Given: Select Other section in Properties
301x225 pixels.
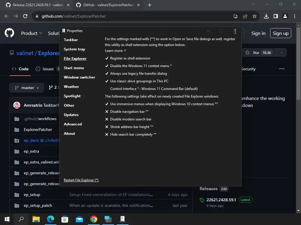Looking at the screenshot, I should pos(69,105).
